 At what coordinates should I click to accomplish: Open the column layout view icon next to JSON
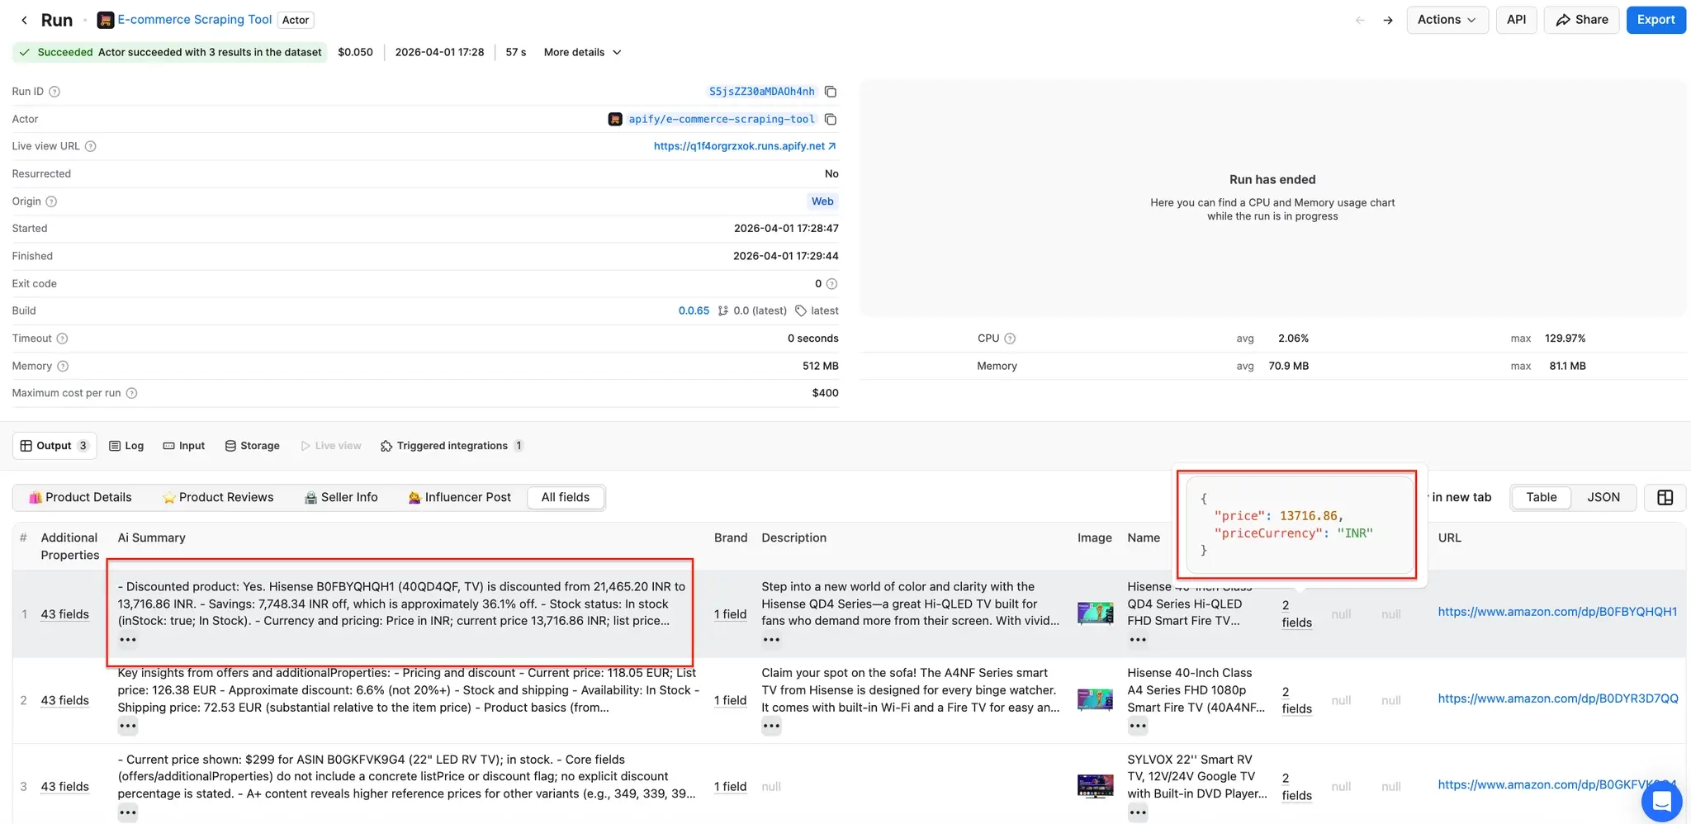coord(1665,497)
